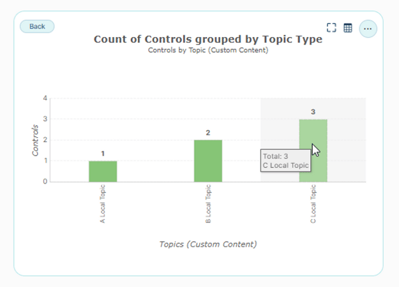Click the y-axis value 4

pyautogui.click(x=45, y=98)
